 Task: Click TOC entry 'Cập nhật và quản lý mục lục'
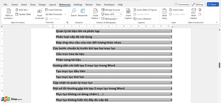73,83
